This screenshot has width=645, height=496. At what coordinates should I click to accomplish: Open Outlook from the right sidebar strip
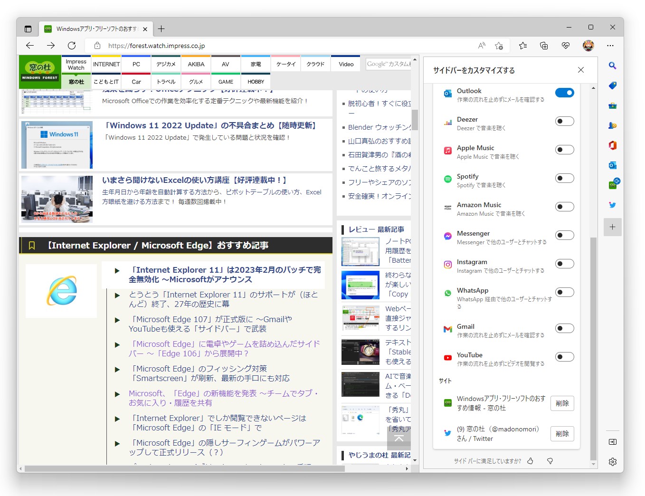click(x=613, y=164)
